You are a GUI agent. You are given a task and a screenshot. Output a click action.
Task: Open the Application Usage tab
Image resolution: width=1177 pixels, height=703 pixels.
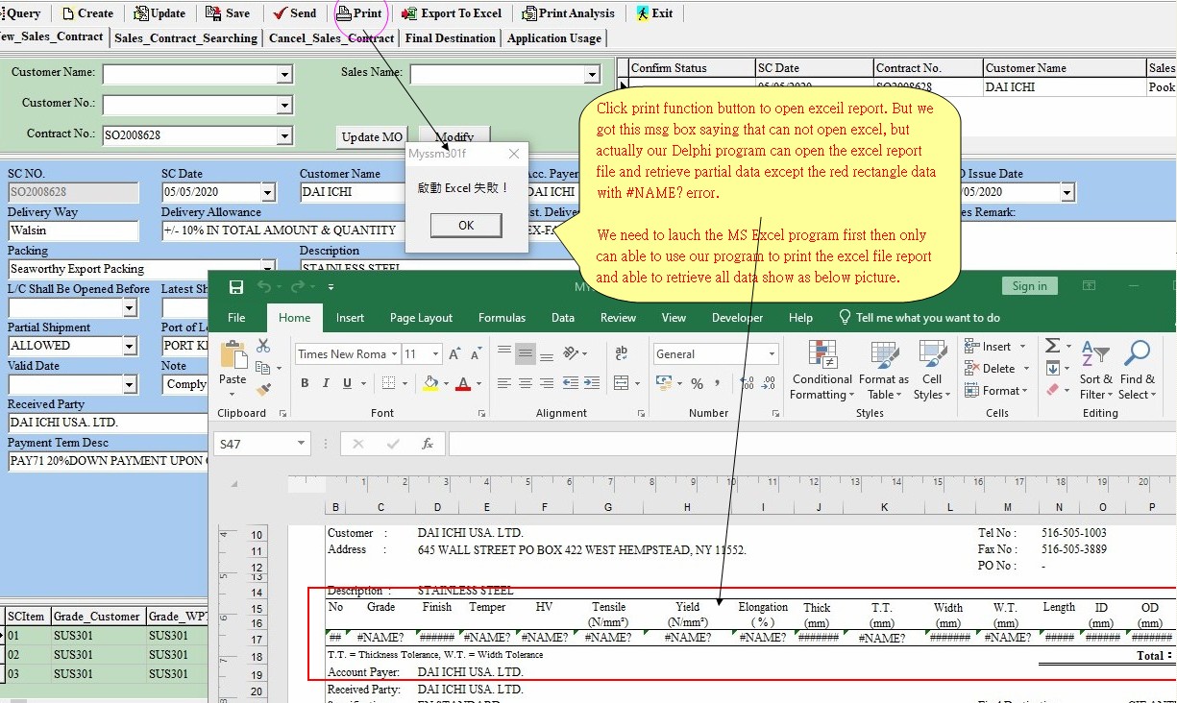point(554,38)
